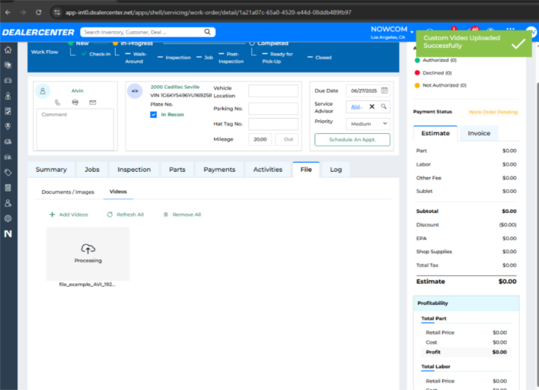This screenshot has width=539, height=390.
Task: Open the Inspection tab
Action: (x=134, y=170)
